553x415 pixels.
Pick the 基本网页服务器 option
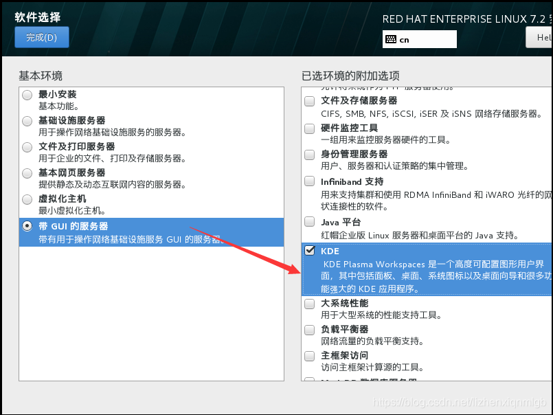(26, 173)
